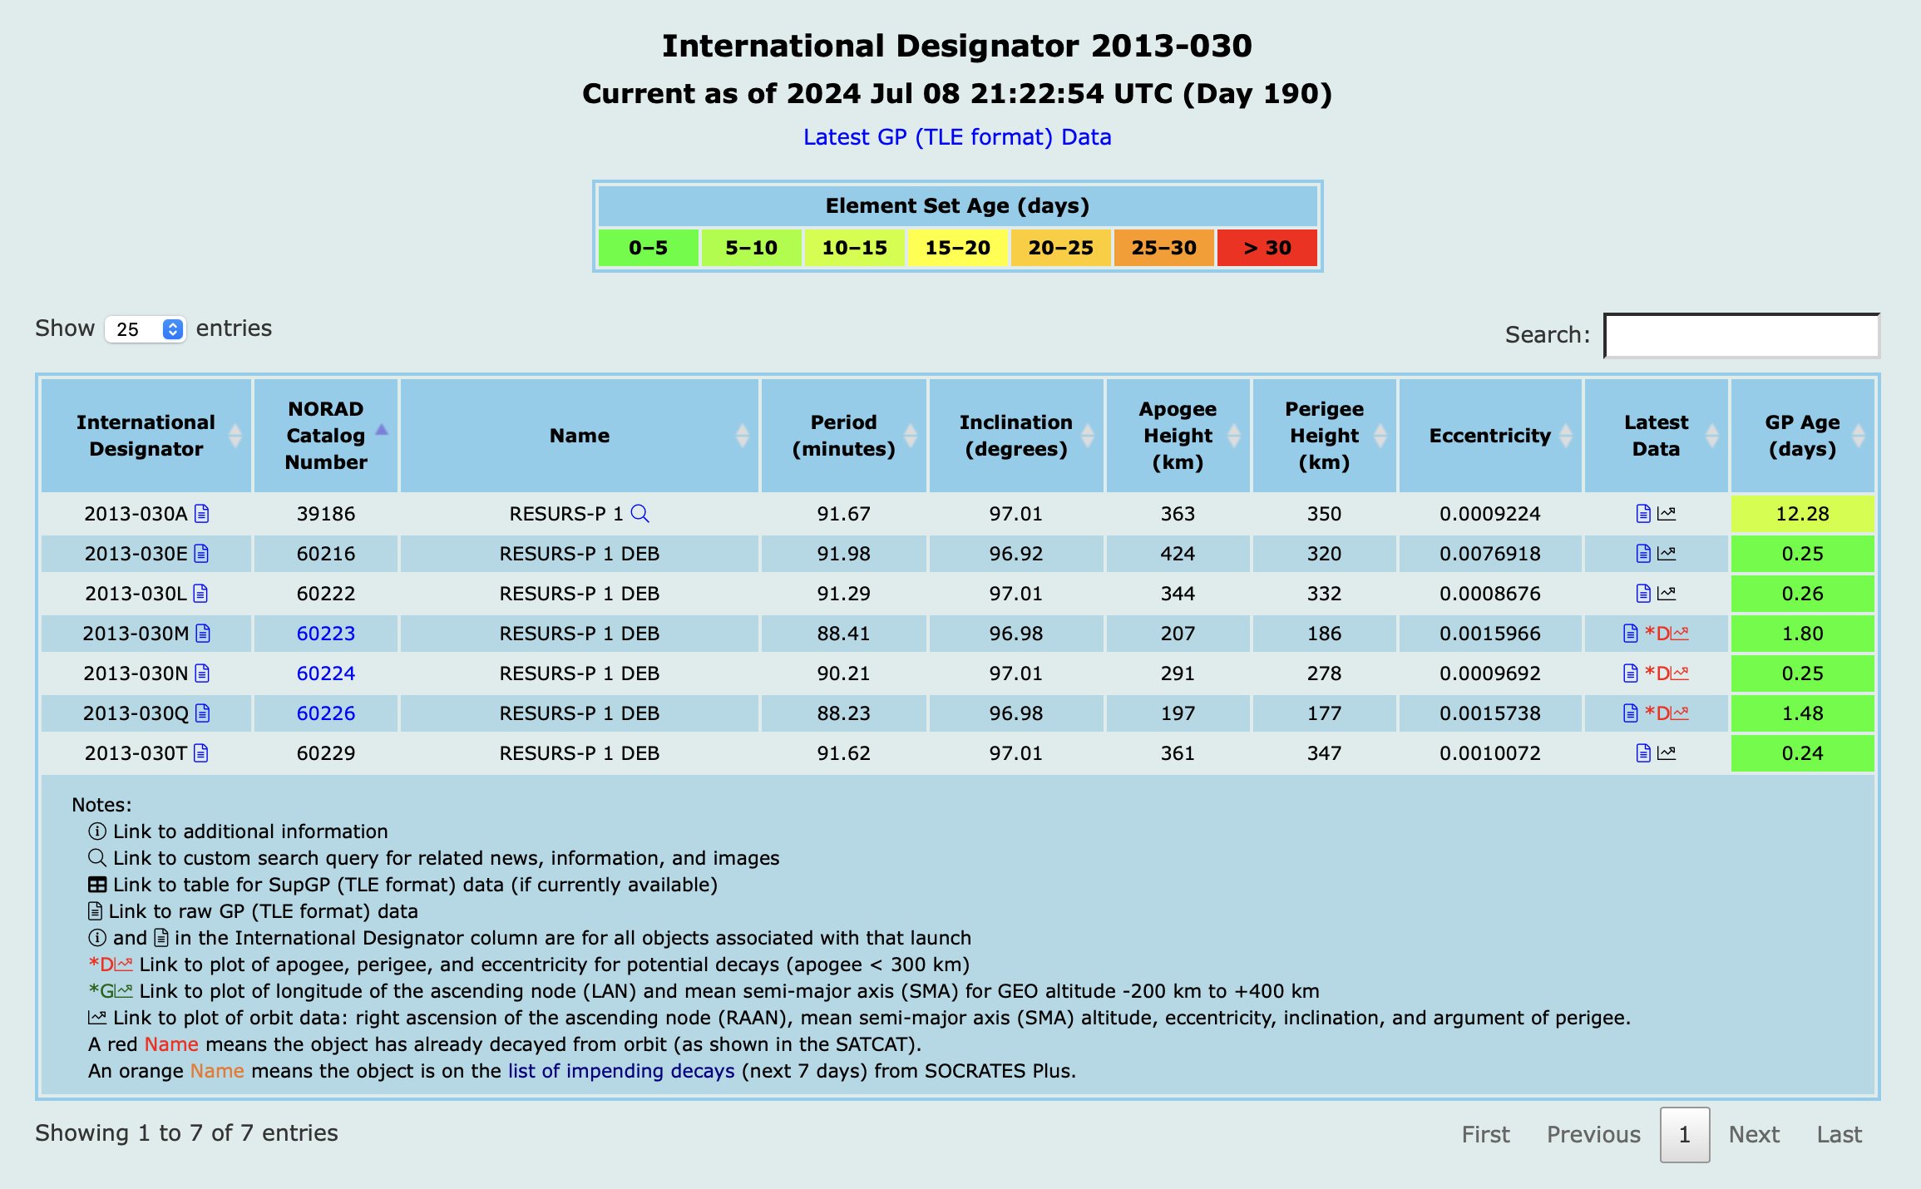Focus the Search input field

pyautogui.click(x=1741, y=335)
